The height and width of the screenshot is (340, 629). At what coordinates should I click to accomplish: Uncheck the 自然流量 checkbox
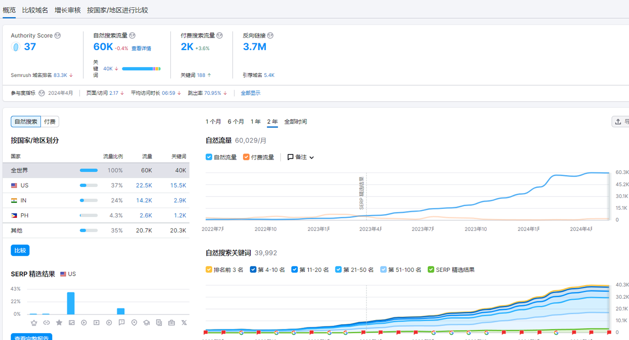[x=209, y=157]
